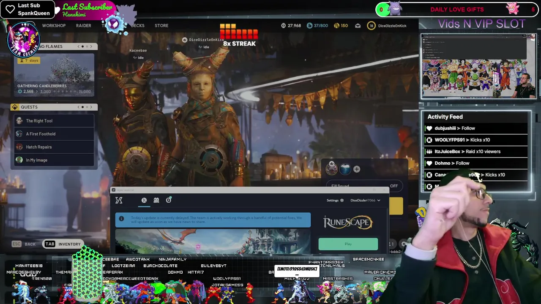
Task: Click raid icon beside ItzJuiceBox
Action: click(x=429, y=152)
